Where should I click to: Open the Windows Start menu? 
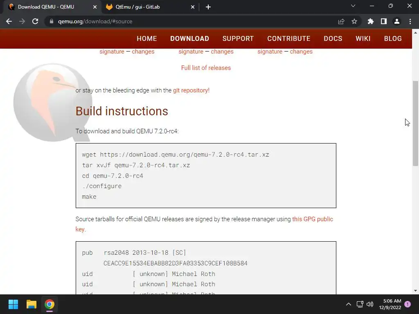coord(13,304)
